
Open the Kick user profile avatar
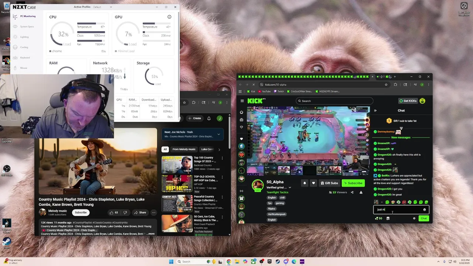point(422,101)
